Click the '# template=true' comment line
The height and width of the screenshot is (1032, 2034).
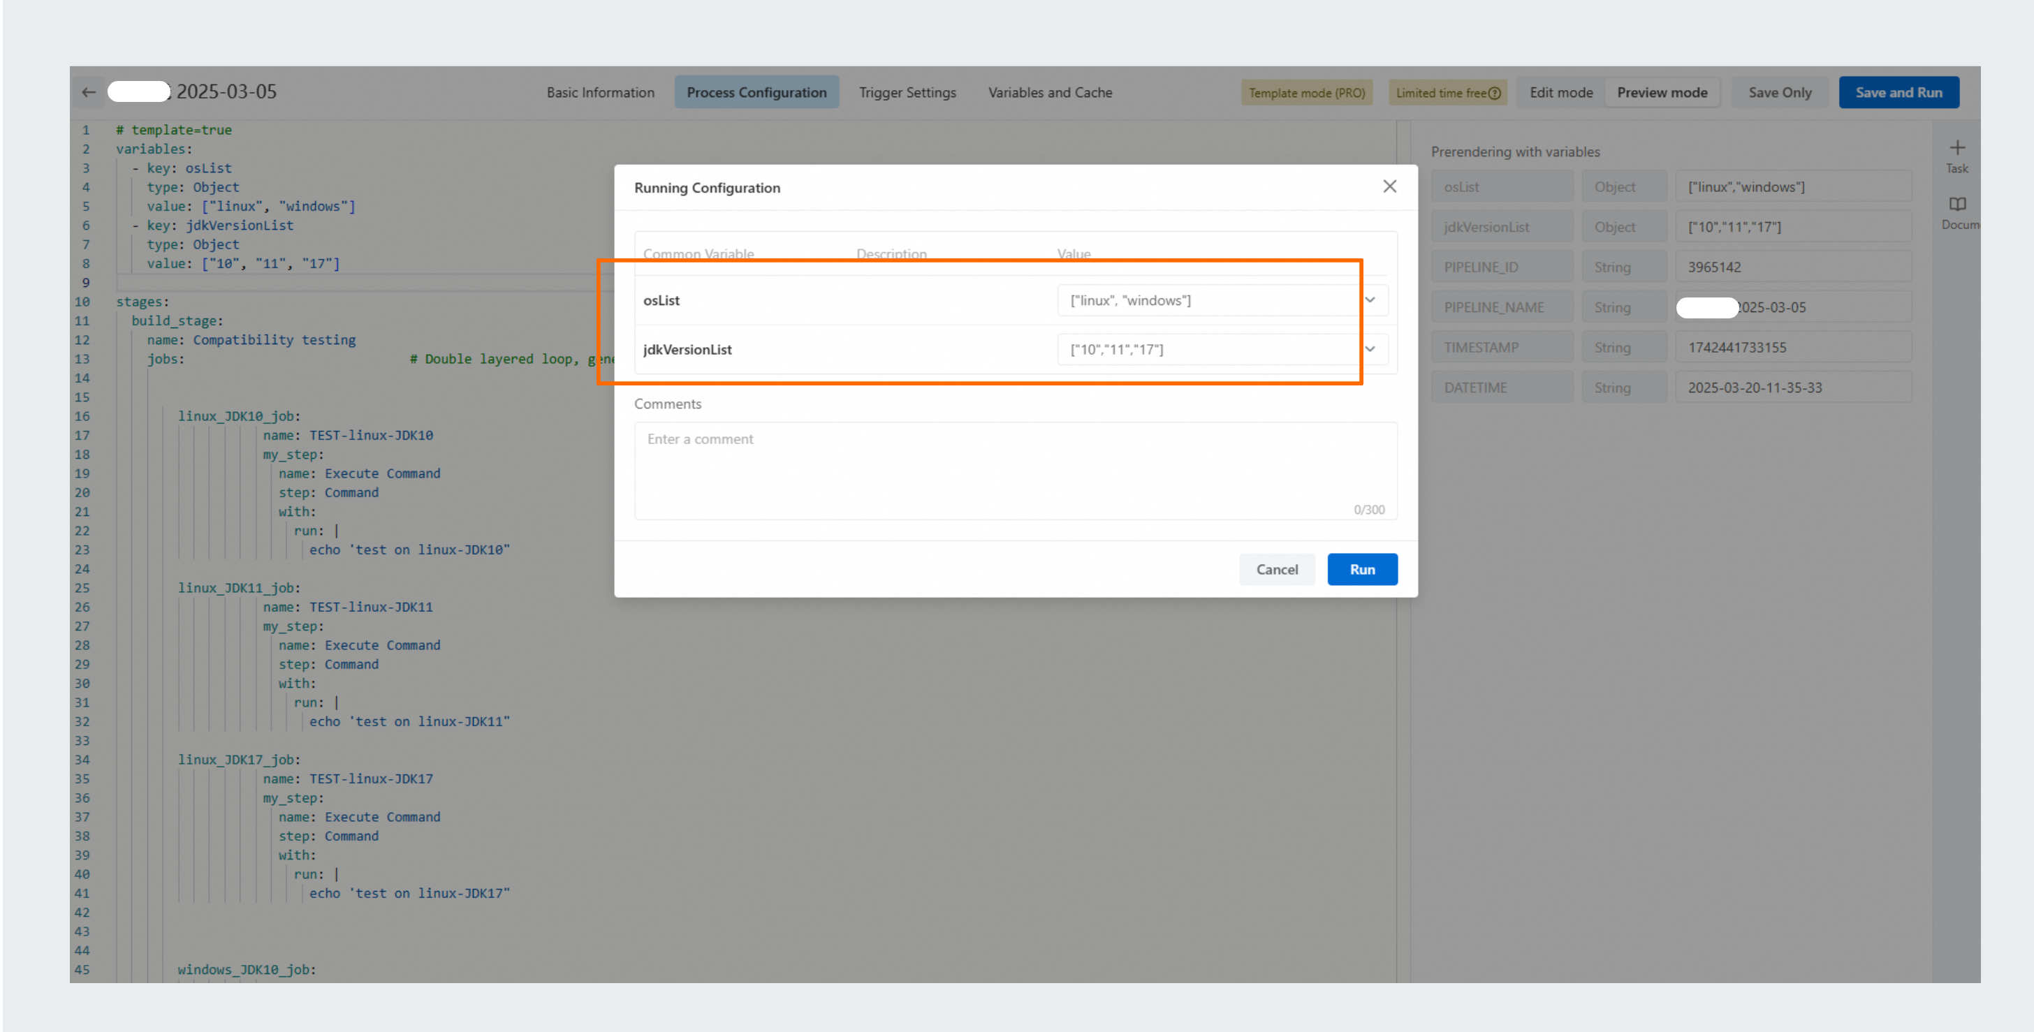[174, 131]
